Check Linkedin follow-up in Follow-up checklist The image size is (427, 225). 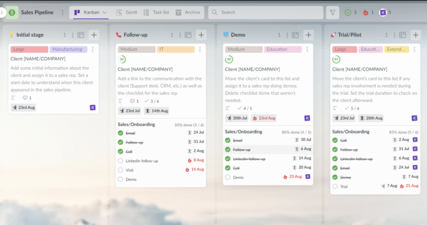(121, 161)
